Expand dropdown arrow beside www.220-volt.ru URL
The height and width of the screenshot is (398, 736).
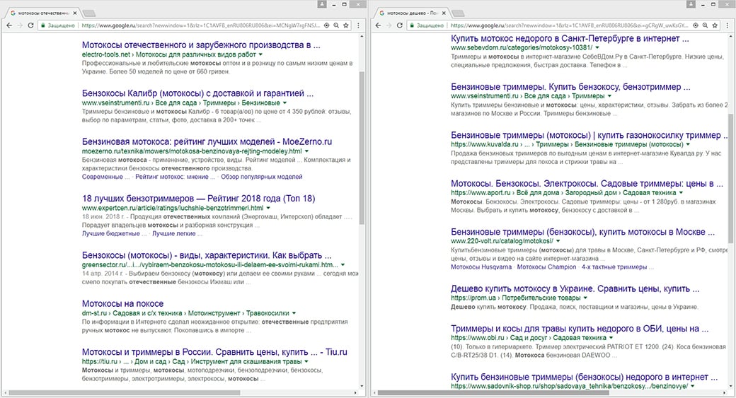558,240
